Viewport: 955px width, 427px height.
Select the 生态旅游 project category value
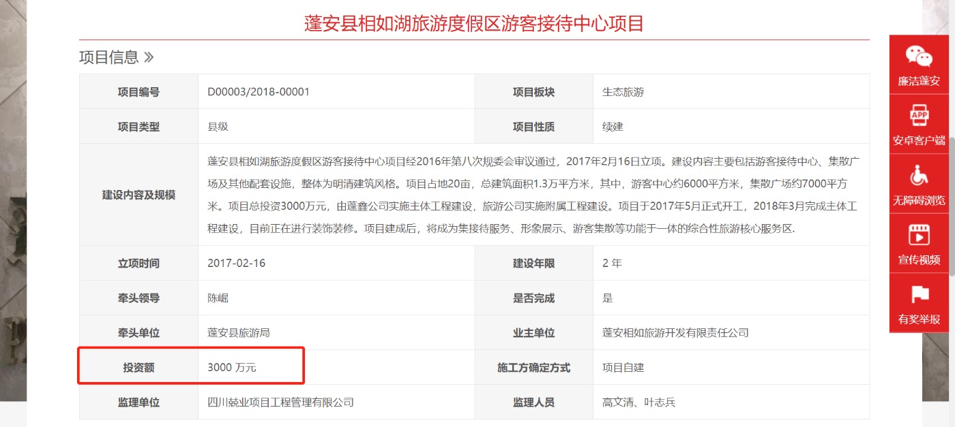click(623, 92)
